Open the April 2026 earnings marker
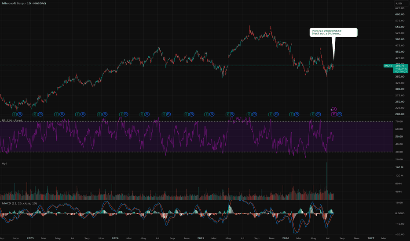 pyautogui.click(x=313, y=114)
